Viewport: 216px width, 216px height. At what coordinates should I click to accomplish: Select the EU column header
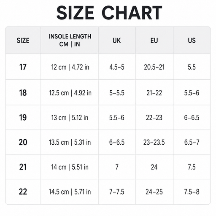(x=154, y=40)
